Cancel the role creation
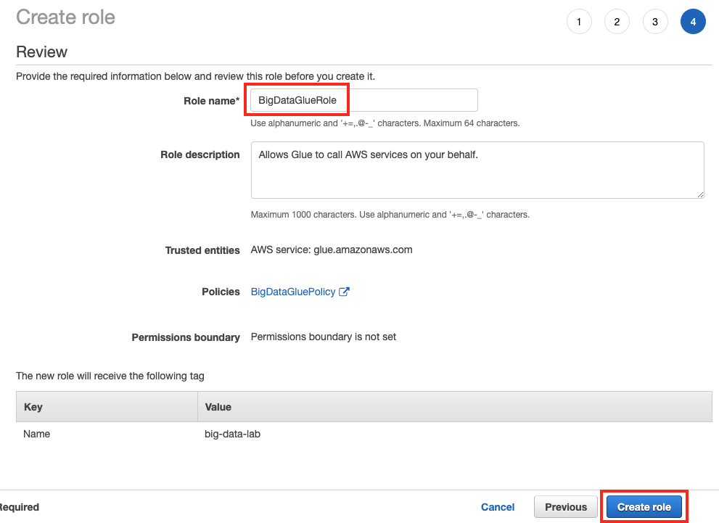 click(498, 507)
